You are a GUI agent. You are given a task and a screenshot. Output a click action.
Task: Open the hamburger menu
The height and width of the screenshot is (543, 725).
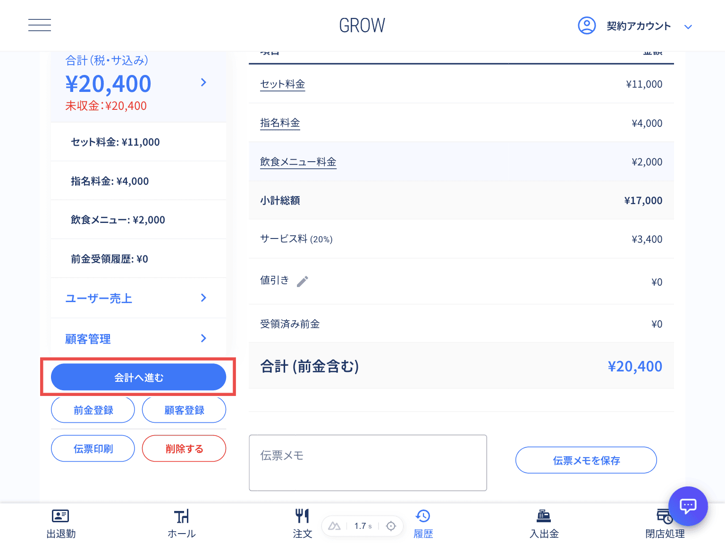click(40, 25)
